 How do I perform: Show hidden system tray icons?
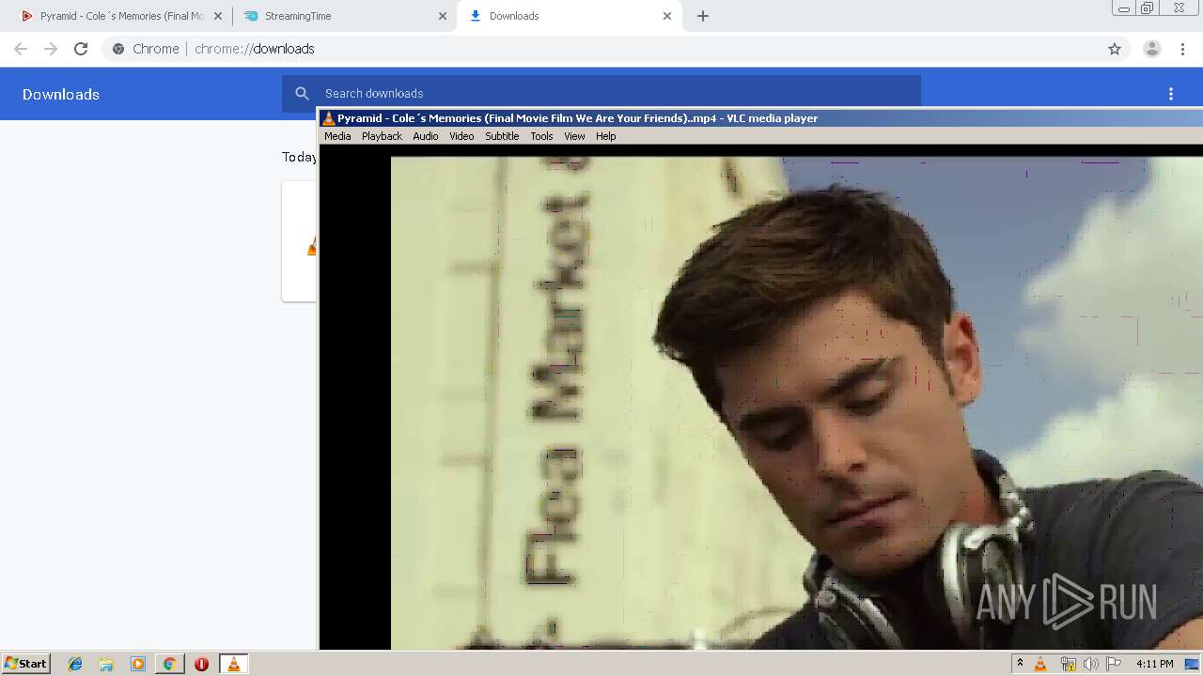1020,664
